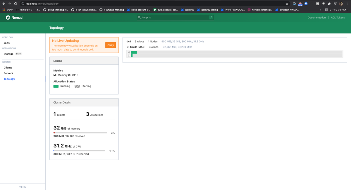Click the browser back arrow icon
This screenshot has height=190, width=351.
(4, 4)
